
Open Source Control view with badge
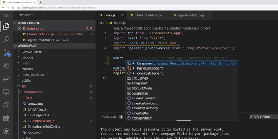[x=7, y=53]
